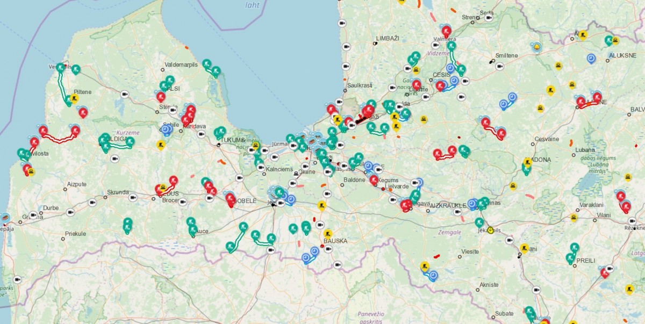Click the red roadworks marker at Dobele
This screenshot has height=324, width=645.
pyautogui.click(x=231, y=199)
